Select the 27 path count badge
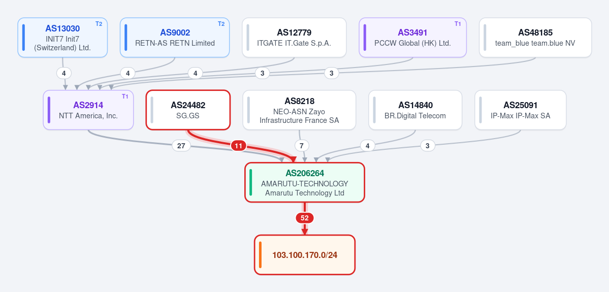 pyautogui.click(x=181, y=146)
